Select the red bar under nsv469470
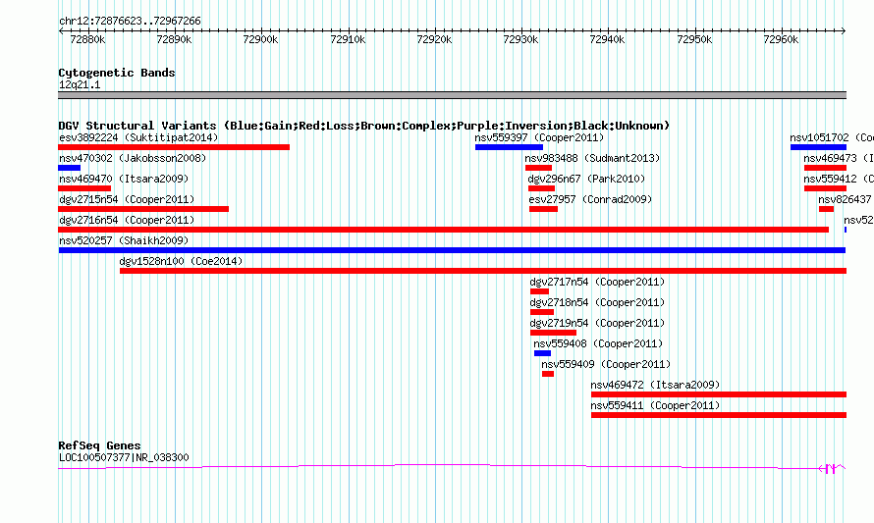Image resolution: width=874 pixels, height=523 pixels. pyautogui.click(x=84, y=188)
